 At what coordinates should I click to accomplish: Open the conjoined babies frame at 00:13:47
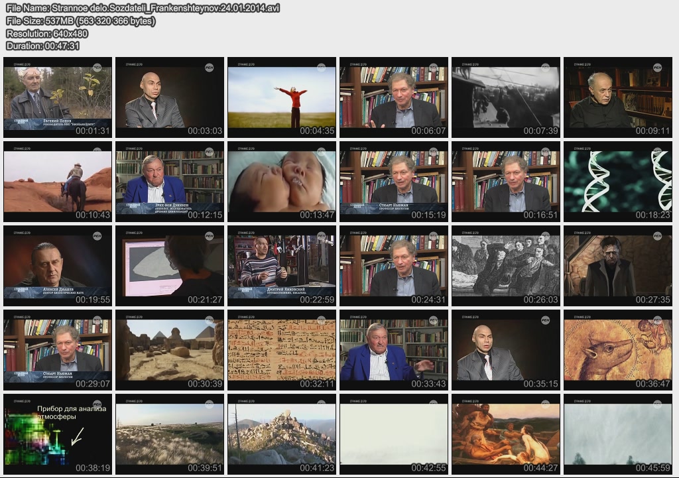[x=282, y=182]
